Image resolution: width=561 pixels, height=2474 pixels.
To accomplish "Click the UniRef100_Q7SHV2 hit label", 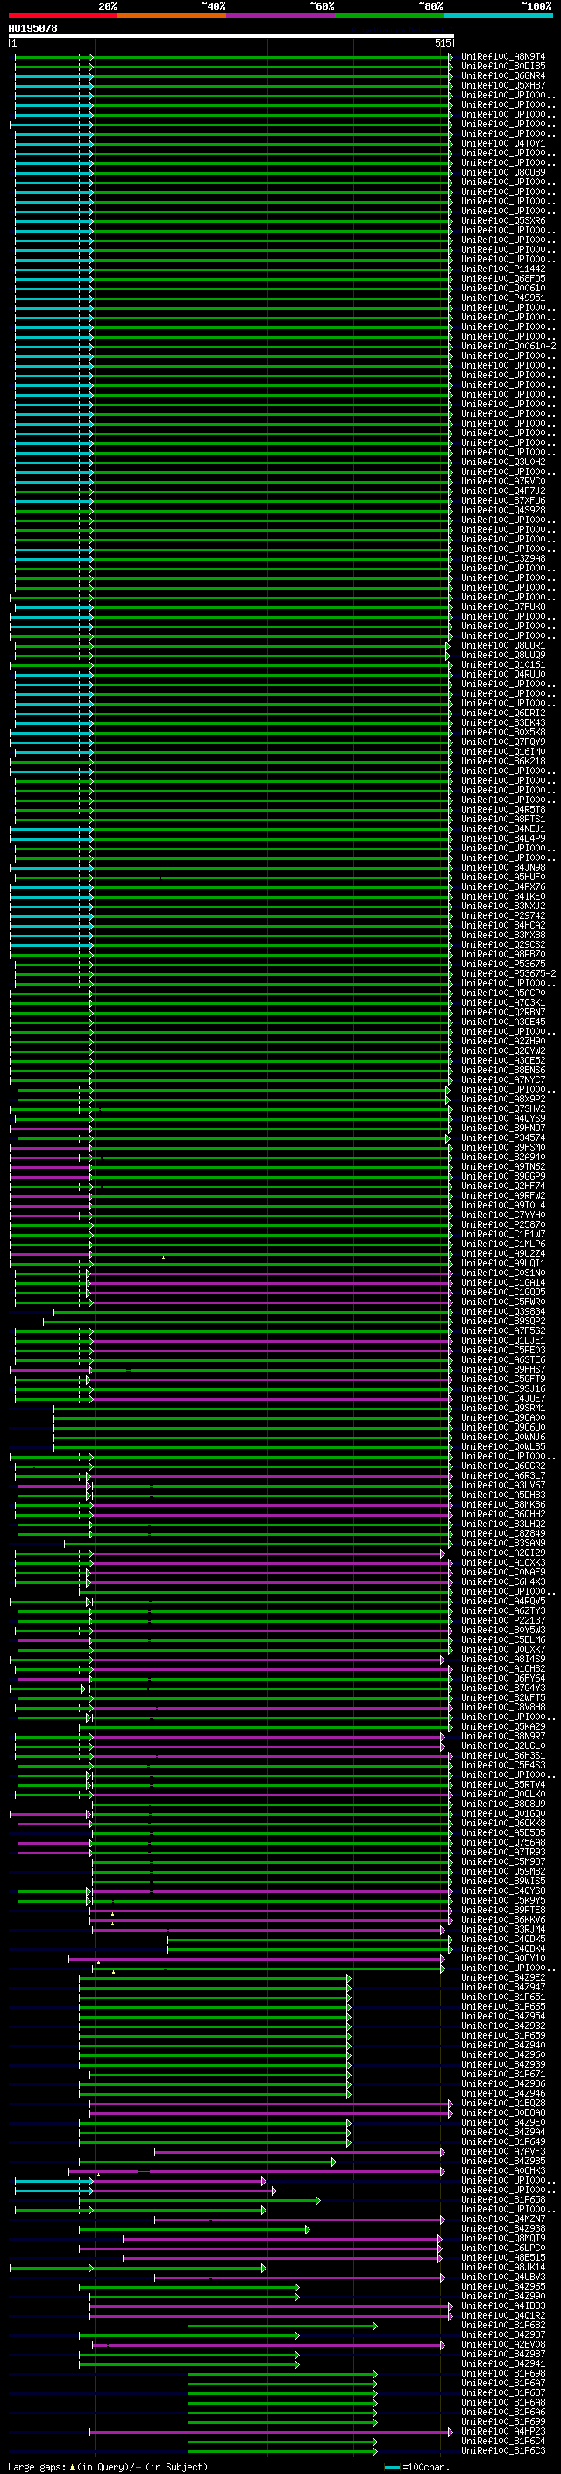I will tap(503, 1108).
